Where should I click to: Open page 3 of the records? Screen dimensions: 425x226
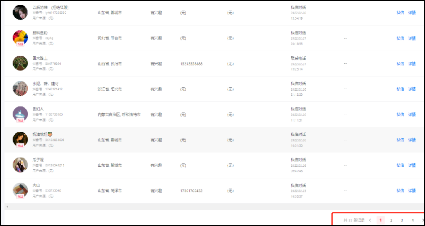pos(402,220)
